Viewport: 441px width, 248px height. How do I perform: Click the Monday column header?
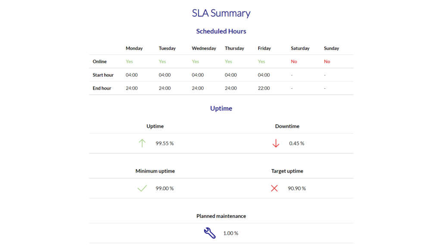click(x=134, y=48)
